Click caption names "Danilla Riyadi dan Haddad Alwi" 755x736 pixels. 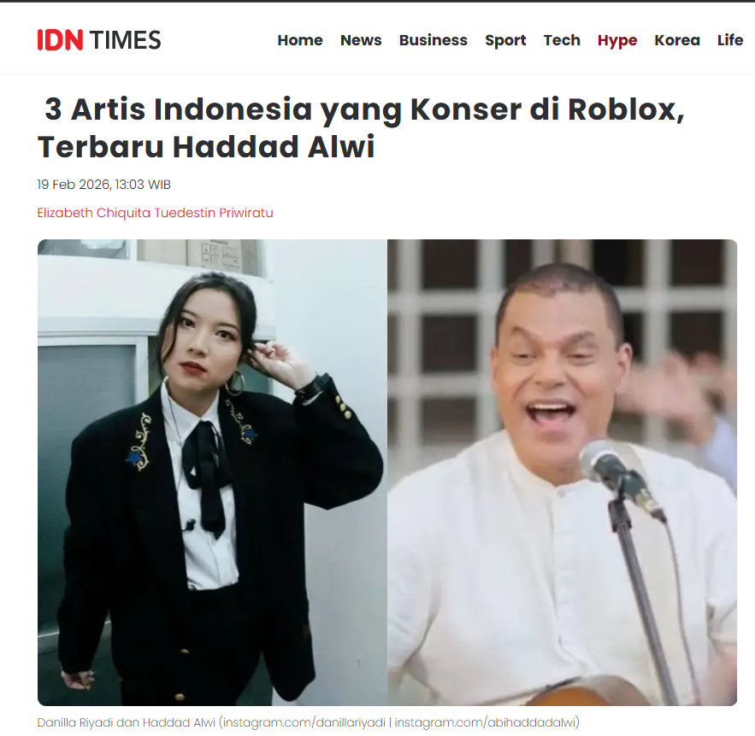[127, 722]
